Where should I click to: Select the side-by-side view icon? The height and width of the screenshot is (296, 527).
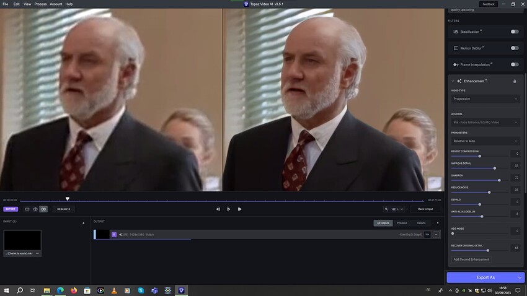[x=43, y=209]
